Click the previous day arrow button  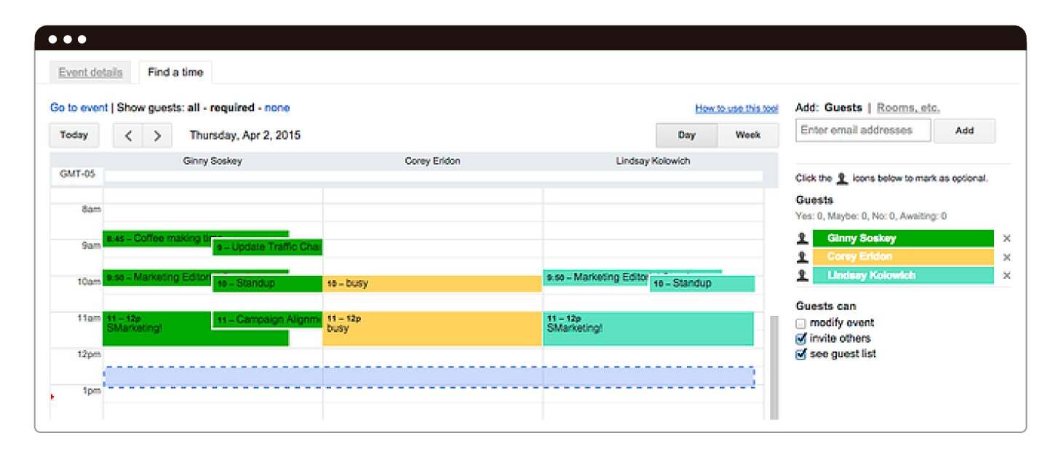(x=128, y=135)
